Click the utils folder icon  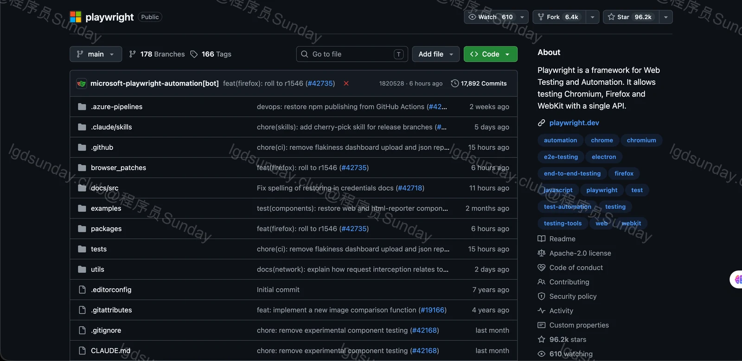[82, 270]
